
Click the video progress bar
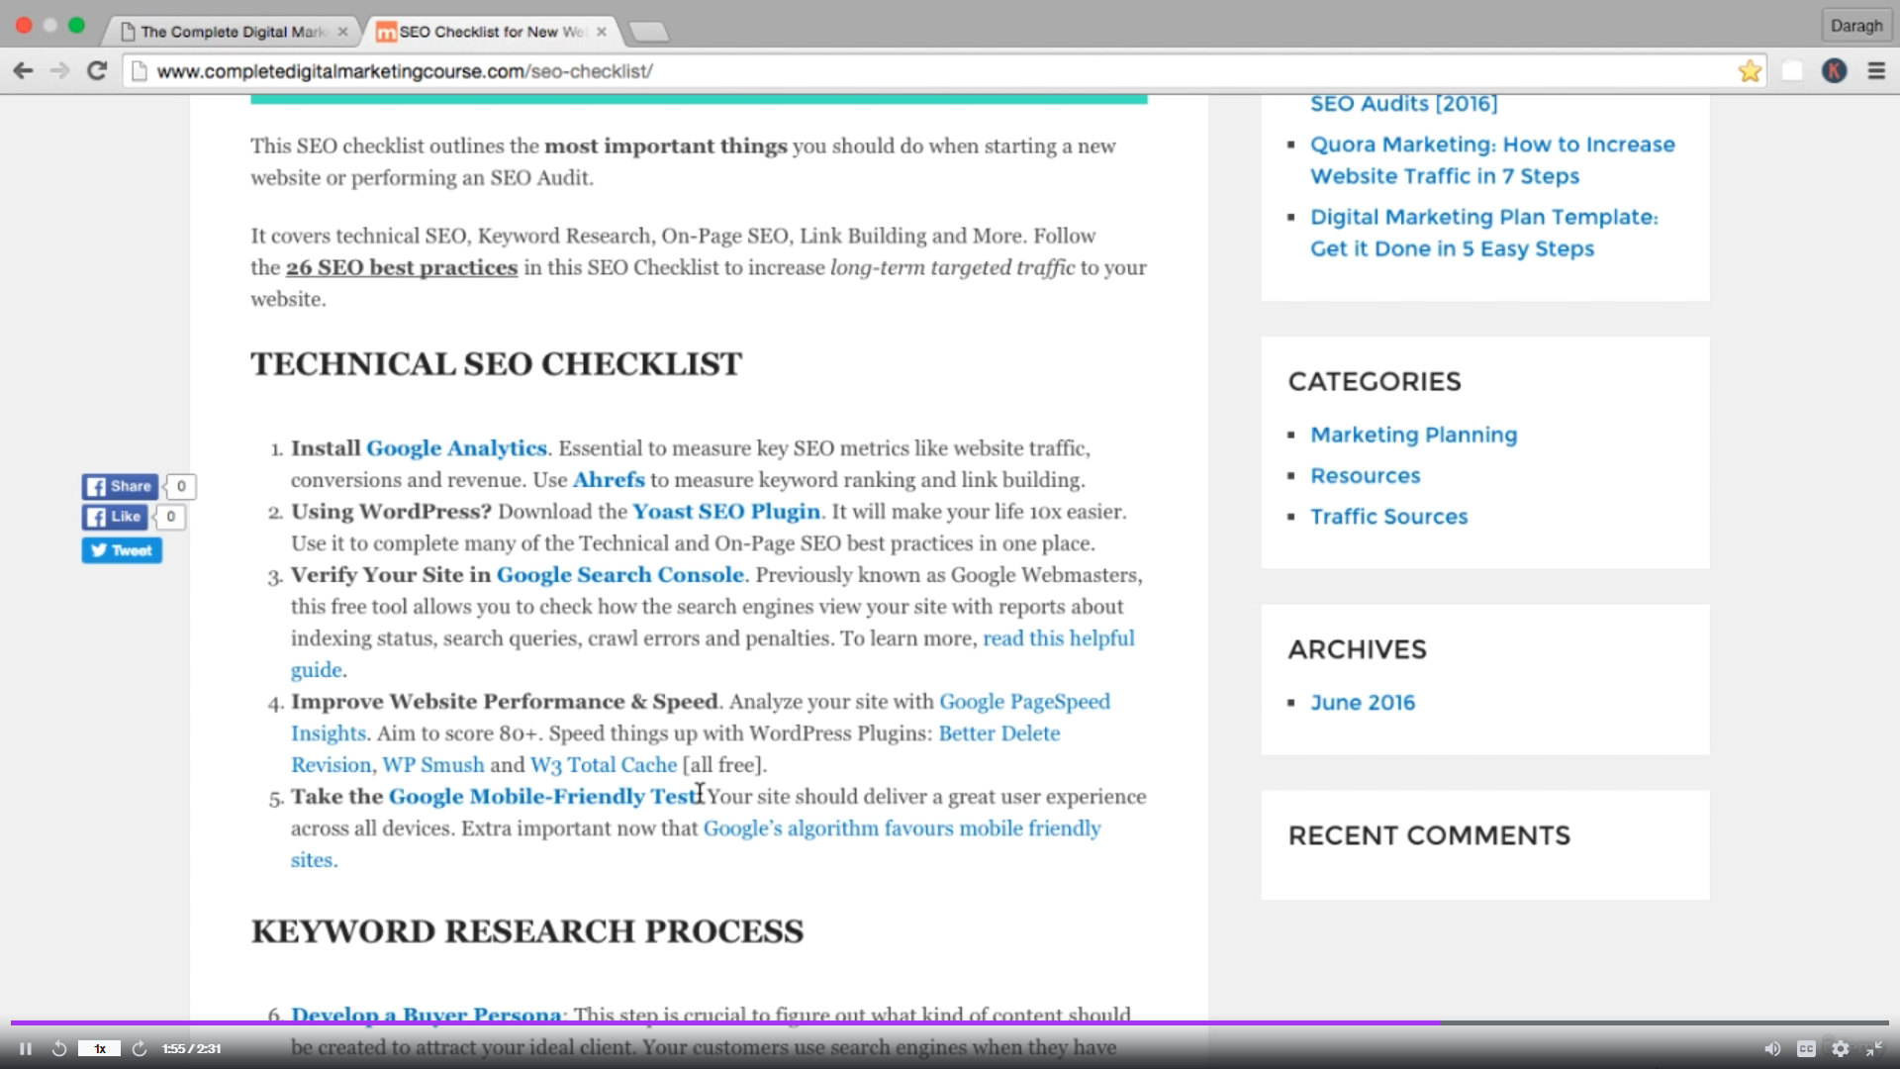950,1022
